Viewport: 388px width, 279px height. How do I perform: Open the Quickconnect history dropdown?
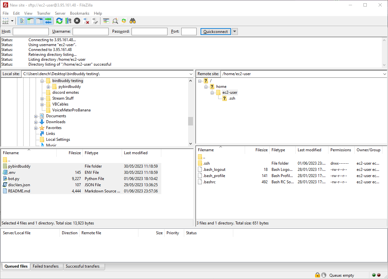235,32
